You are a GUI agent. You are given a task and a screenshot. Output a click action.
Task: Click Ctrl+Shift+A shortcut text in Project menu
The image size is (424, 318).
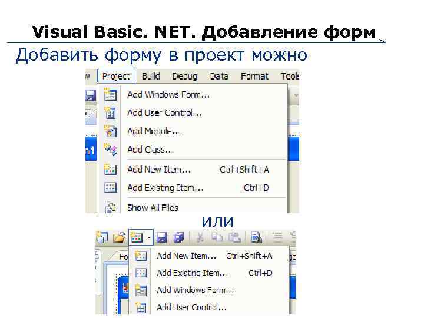(x=244, y=170)
